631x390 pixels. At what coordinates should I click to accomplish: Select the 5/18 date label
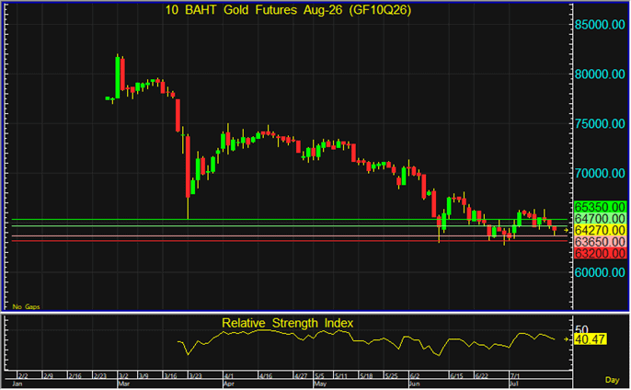366,376
